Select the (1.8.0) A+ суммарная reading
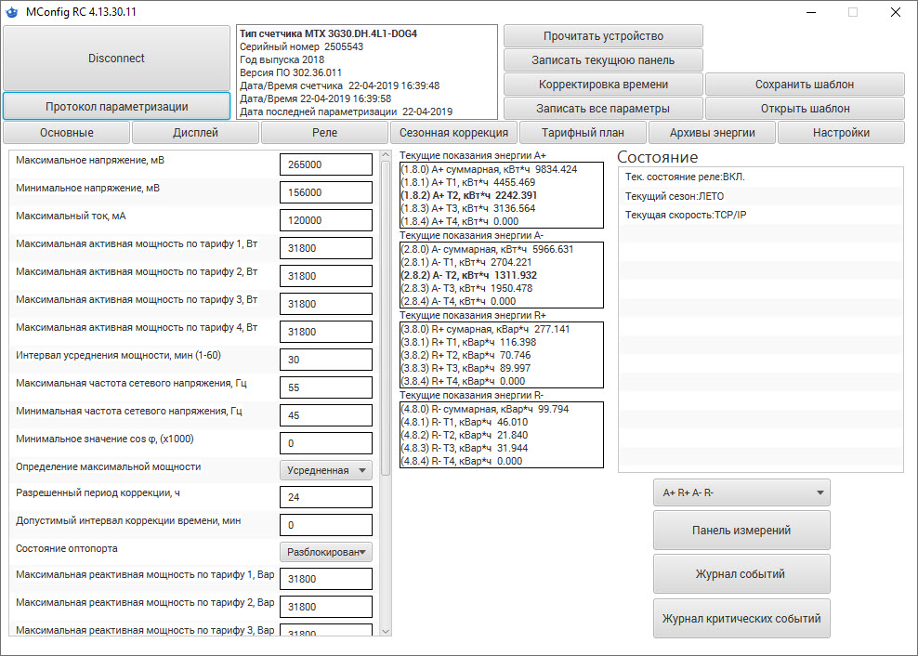The width and height of the screenshot is (918, 656). tap(490, 169)
